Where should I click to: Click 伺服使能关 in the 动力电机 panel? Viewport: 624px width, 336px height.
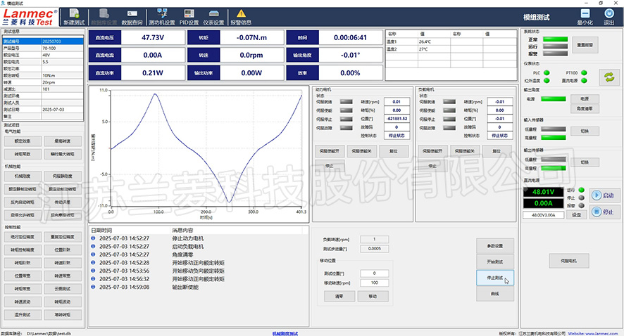click(x=362, y=151)
